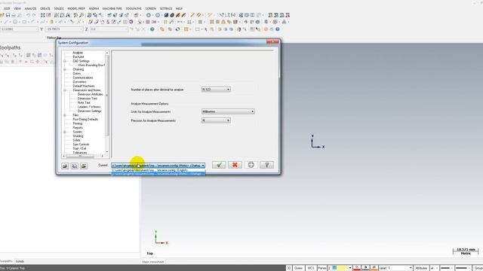Click the Apply plus-sign button
The width and height of the screenshot is (483, 271).
click(251, 165)
